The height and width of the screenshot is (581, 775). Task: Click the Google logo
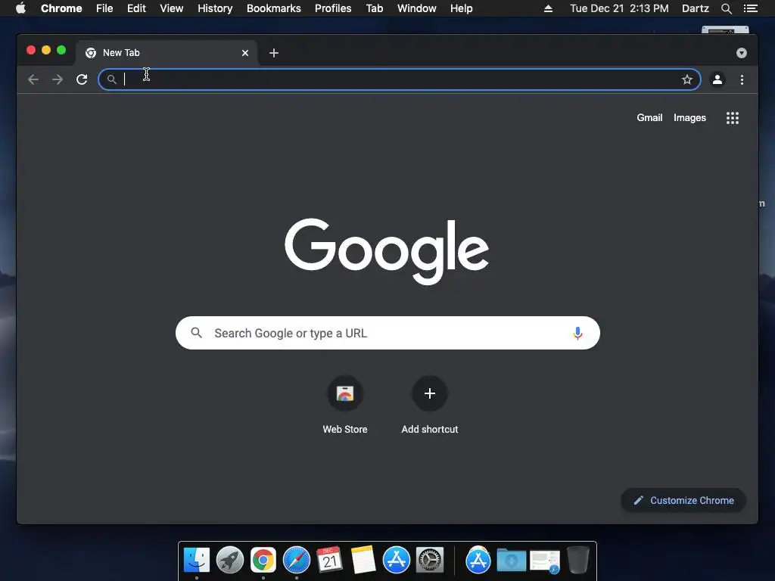tap(387, 251)
